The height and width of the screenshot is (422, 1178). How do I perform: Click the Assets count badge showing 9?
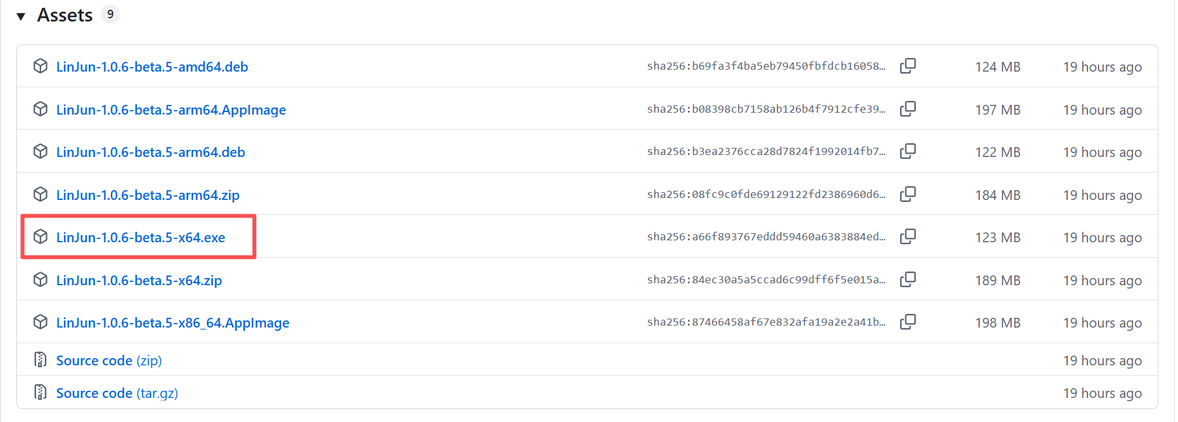[110, 14]
